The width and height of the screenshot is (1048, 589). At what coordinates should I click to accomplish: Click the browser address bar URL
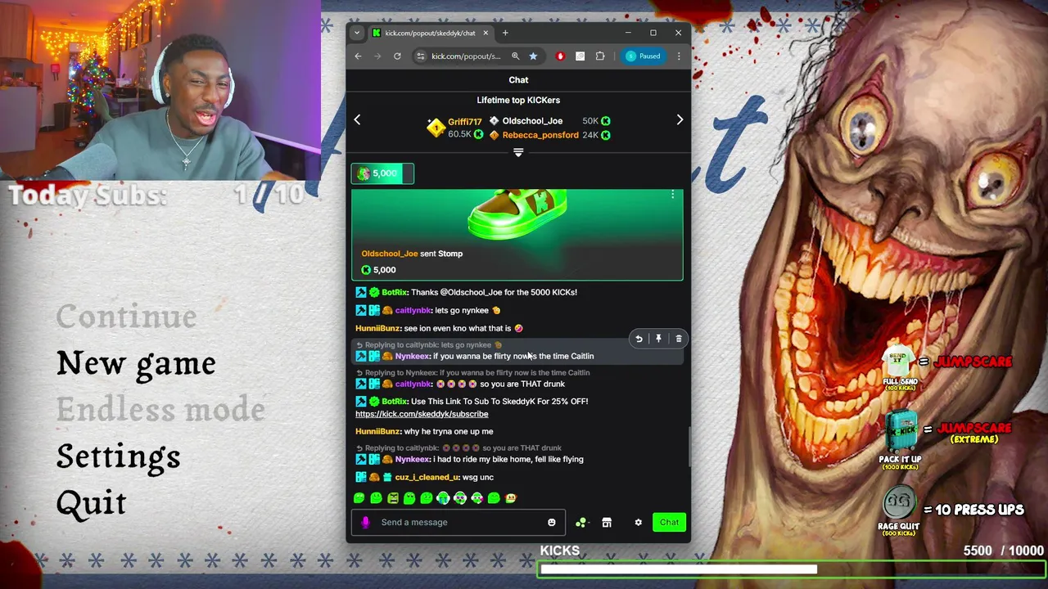click(x=466, y=56)
